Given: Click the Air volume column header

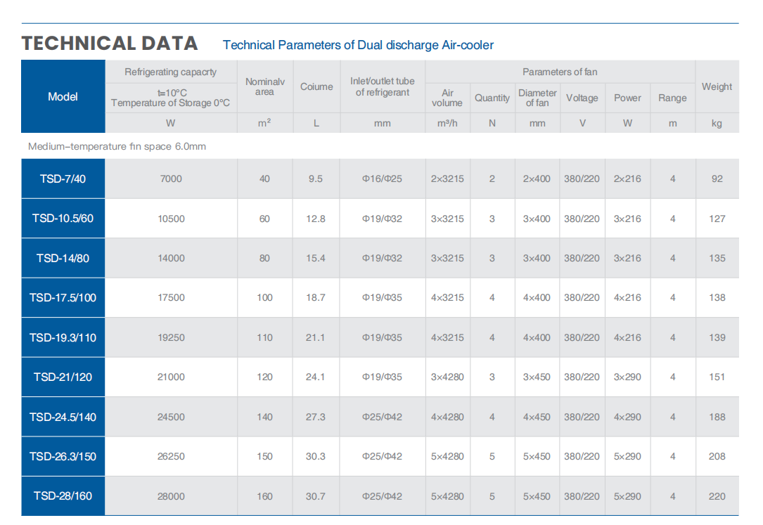Looking at the screenshot, I should [x=447, y=98].
